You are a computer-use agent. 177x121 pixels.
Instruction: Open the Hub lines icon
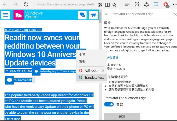click(127, 4)
